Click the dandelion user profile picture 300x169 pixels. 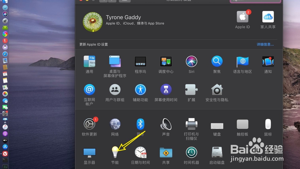click(93, 22)
